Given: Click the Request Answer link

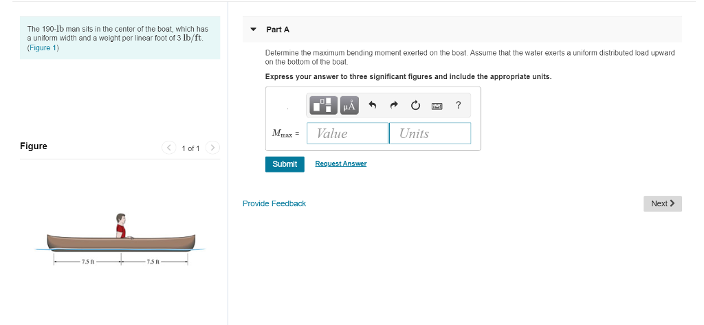Looking at the screenshot, I should coord(341,164).
